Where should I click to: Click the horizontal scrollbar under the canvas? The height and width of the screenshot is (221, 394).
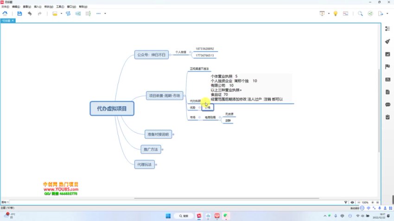pyautogui.click(x=226, y=198)
